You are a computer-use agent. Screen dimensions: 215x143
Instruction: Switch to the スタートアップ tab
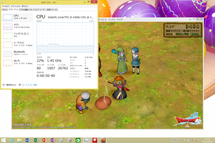pyautogui.click(x=34, y=10)
